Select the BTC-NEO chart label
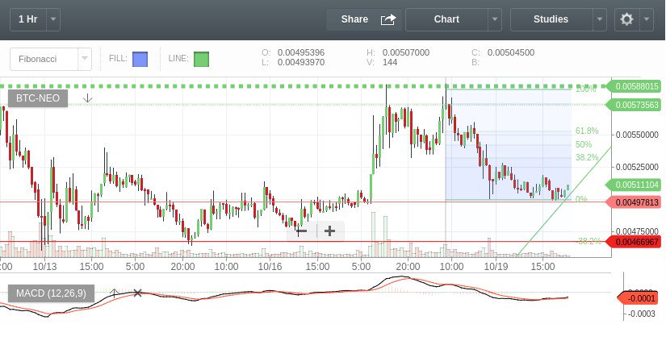This screenshot has width=666, height=345. (x=38, y=98)
